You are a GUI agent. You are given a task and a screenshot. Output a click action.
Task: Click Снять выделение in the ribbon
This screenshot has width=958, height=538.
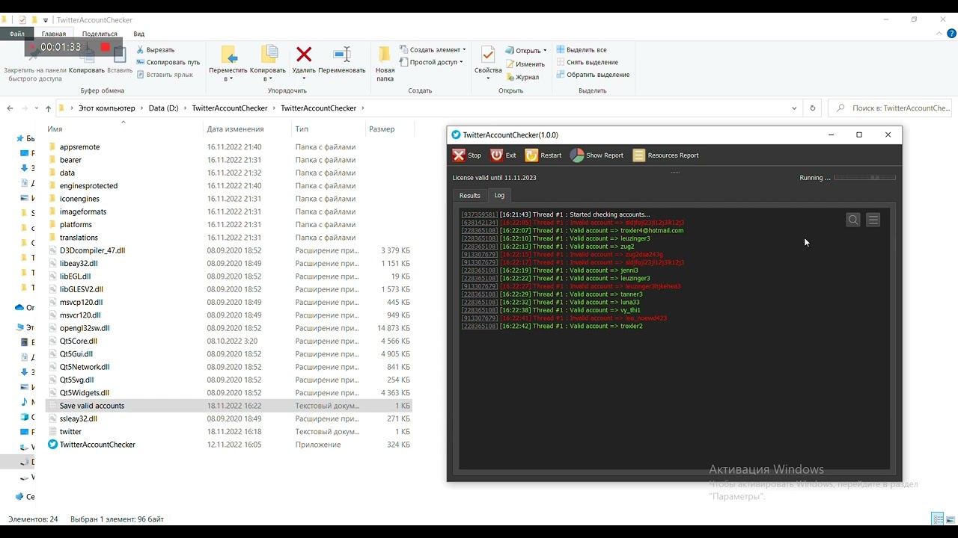(x=587, y=62)
